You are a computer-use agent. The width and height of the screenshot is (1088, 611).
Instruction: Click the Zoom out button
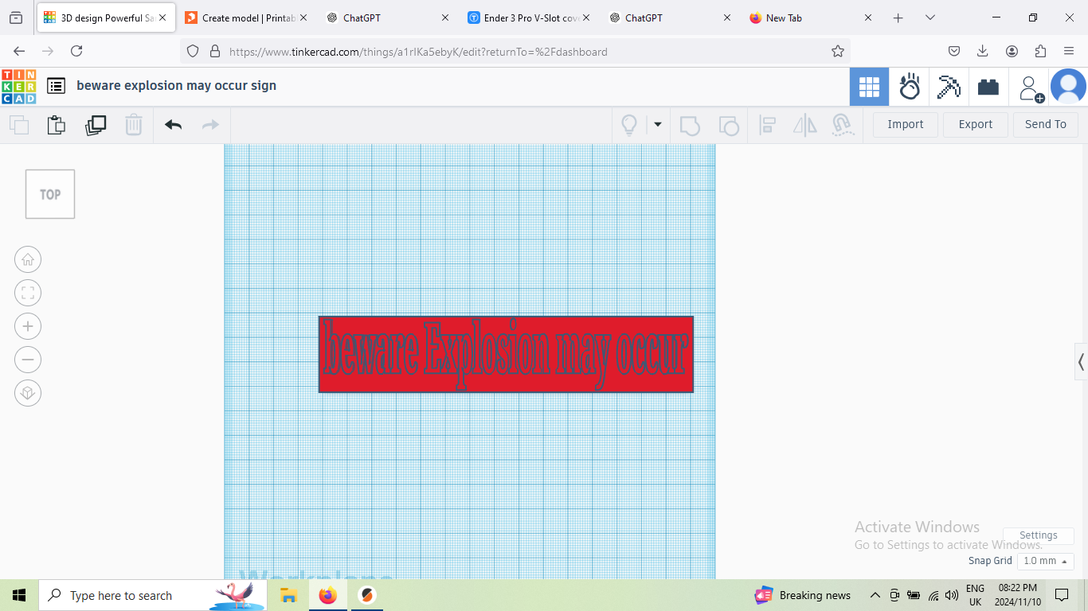pyautogui.click(x=28, y=360)
